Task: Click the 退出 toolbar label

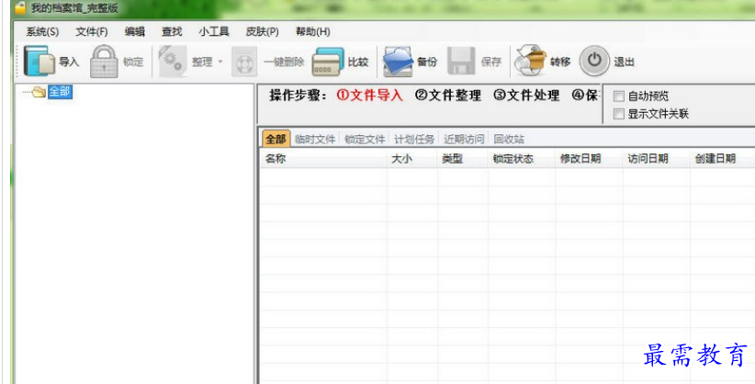Action: [x=624, y=62]
